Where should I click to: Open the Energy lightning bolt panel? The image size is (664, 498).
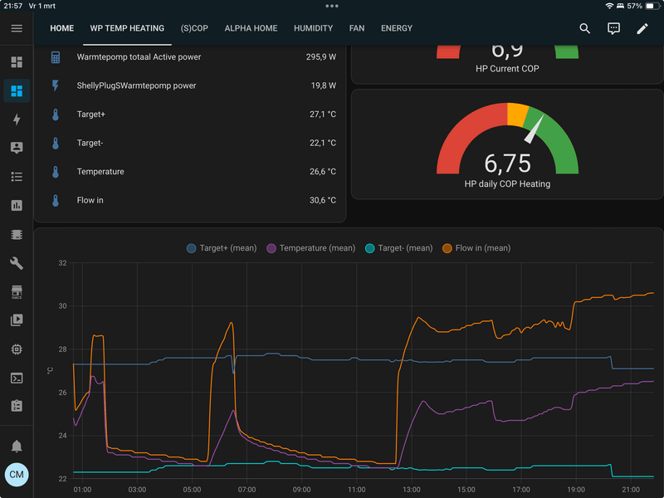pos(17,120)
